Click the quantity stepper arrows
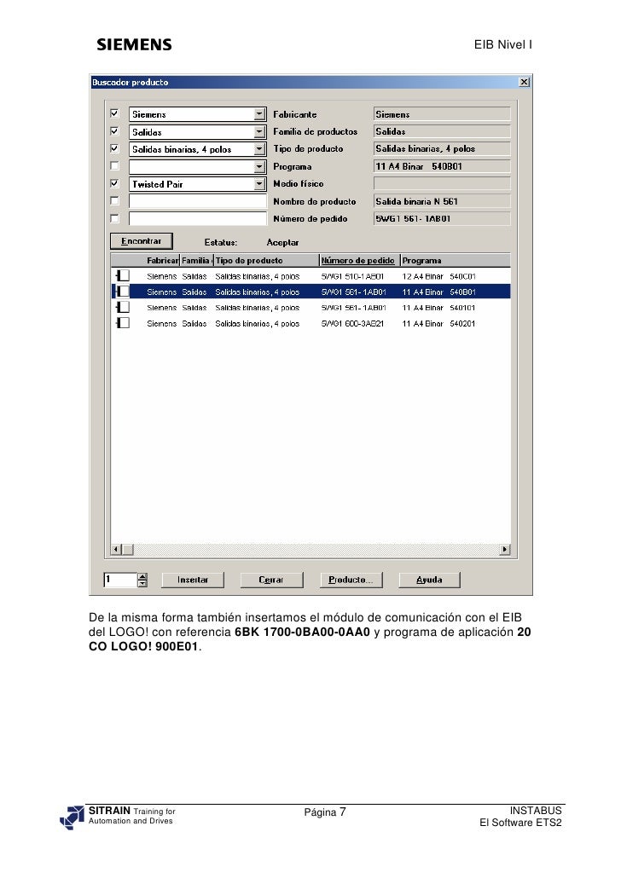The height and width of the screenshot is (878, 621). point(142,581)
